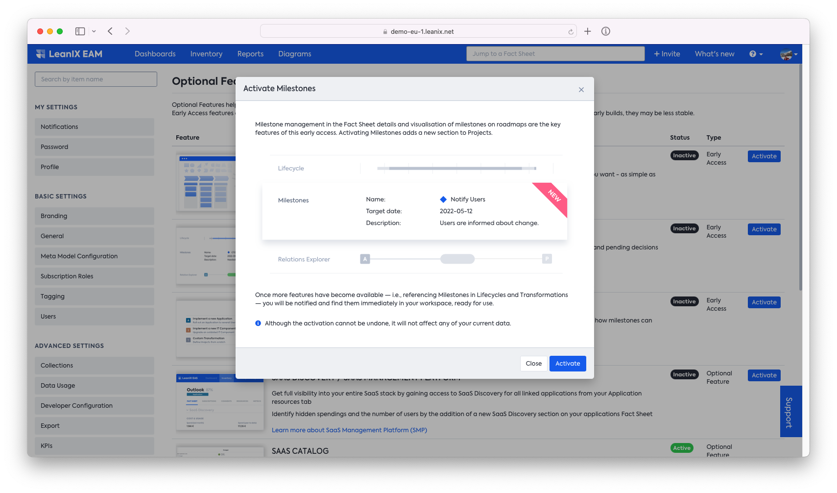Viewport: 837px width, 493px height.
Task: Click the Inactive badge on SaaS Discovery row
Action: (684, 374)
